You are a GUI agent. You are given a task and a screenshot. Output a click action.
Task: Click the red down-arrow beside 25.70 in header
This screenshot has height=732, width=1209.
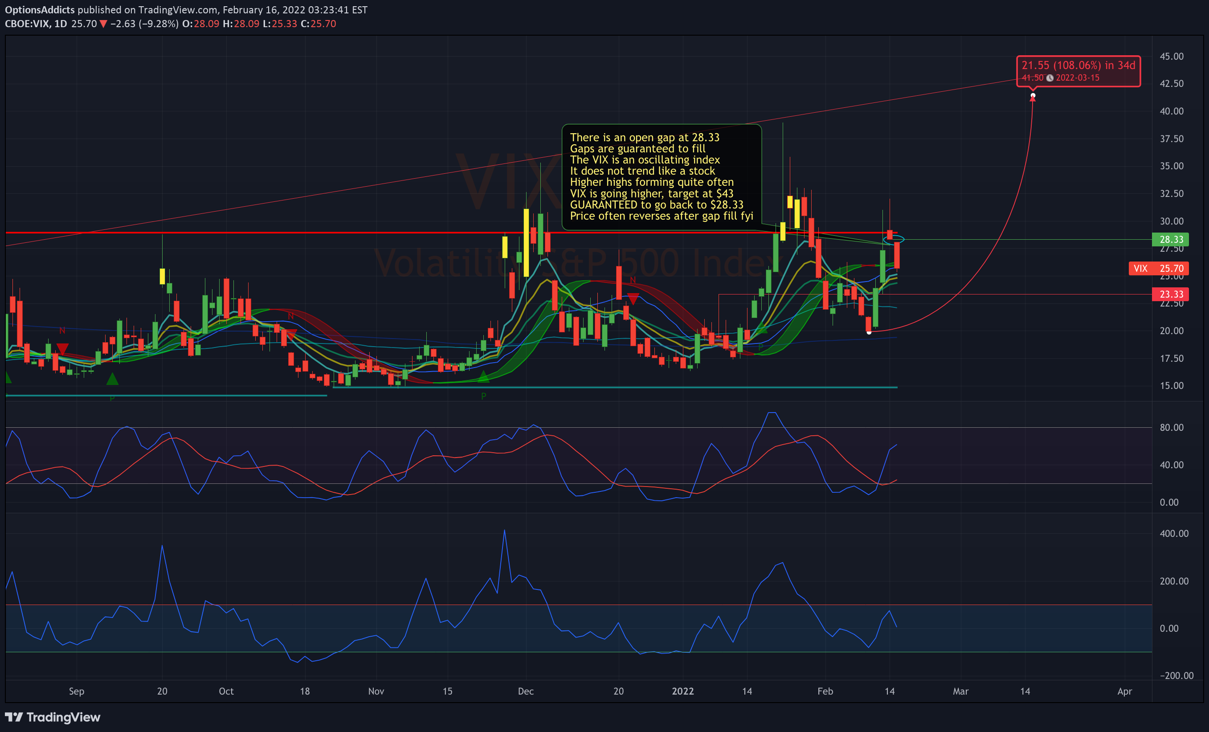(103, 24)
